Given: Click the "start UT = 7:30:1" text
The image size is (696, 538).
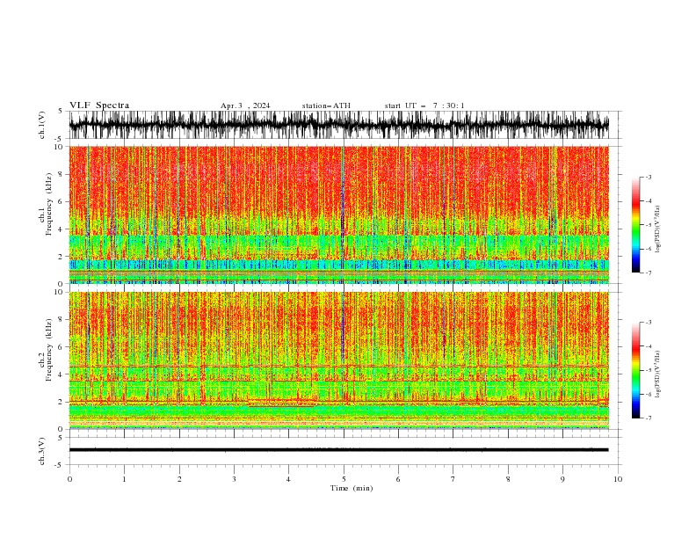Looking at the screenshot, I should 424,105.
